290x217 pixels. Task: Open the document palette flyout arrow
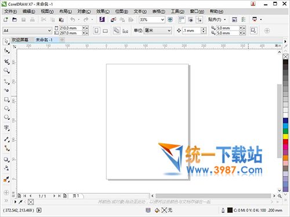pos(15,202)
